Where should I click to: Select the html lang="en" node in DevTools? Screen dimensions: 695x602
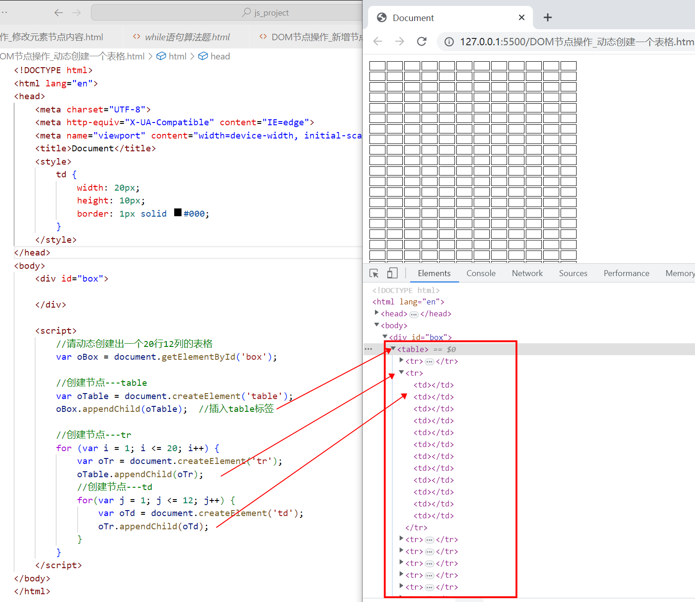pos(408,302)
